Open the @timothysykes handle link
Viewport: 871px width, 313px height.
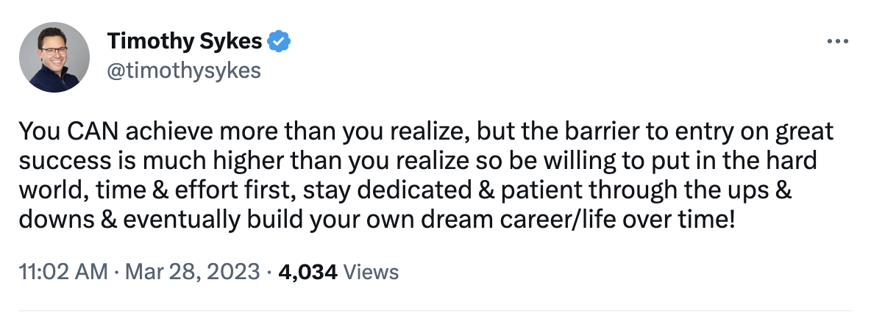point(184,70)
